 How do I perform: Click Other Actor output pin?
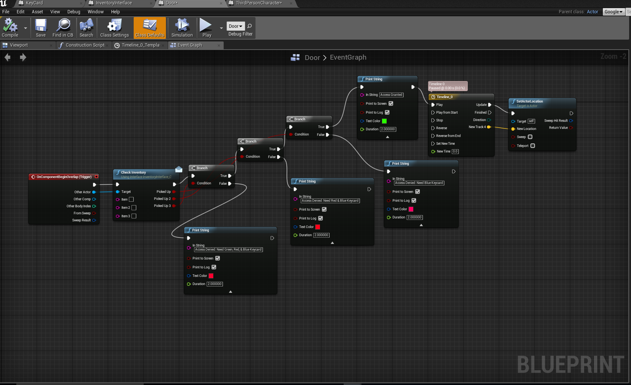pyautogui.click(x=94, y=192)
